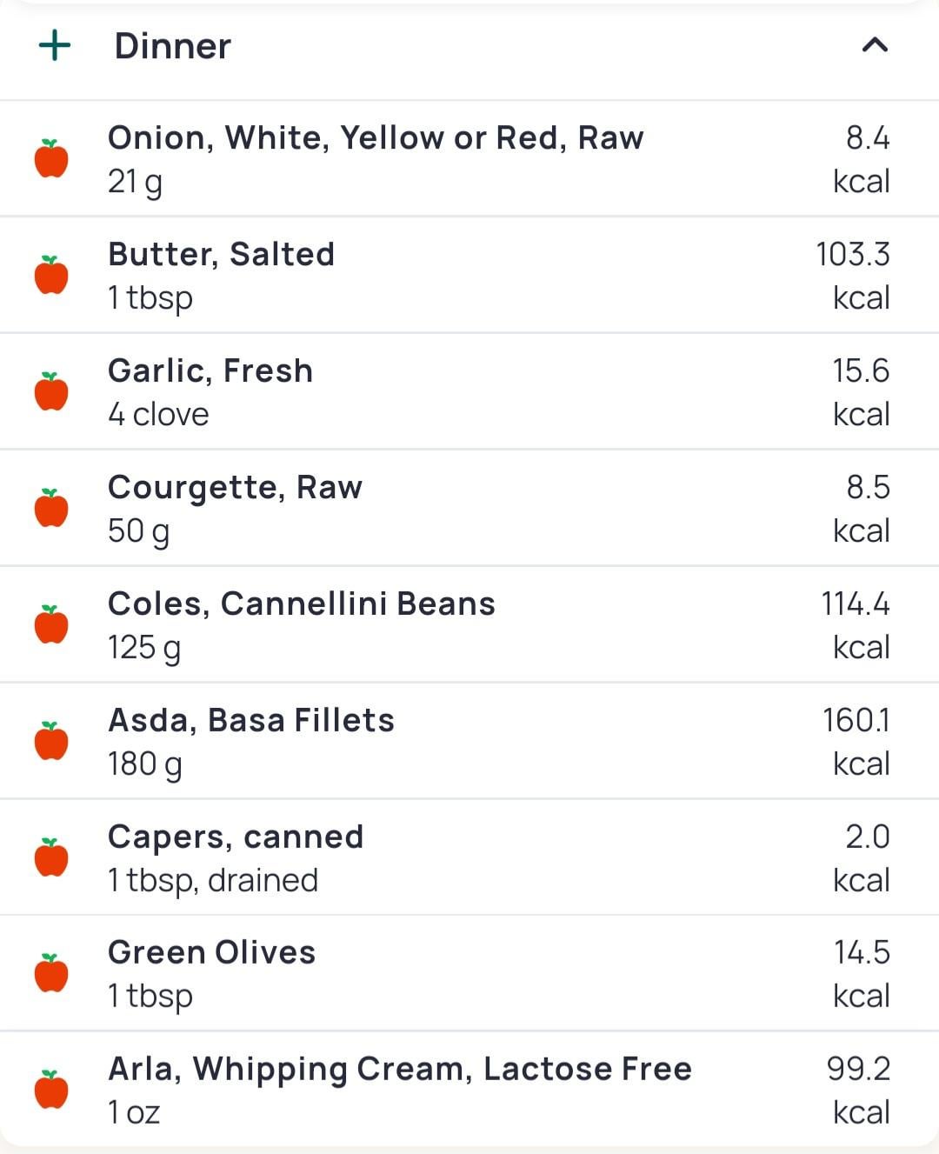Tap the apple icon beside Onion entry
This screenshot has height=1154, width=939.
point(51,158)
